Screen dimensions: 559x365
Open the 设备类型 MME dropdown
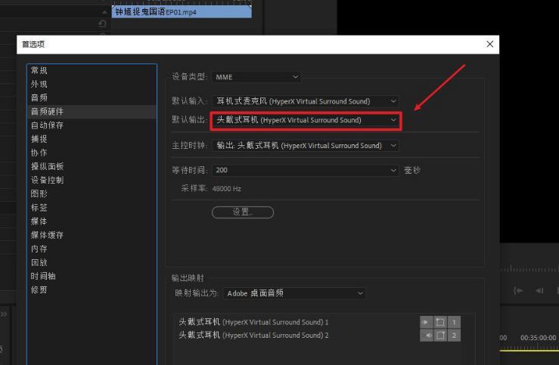click(256, 77)
